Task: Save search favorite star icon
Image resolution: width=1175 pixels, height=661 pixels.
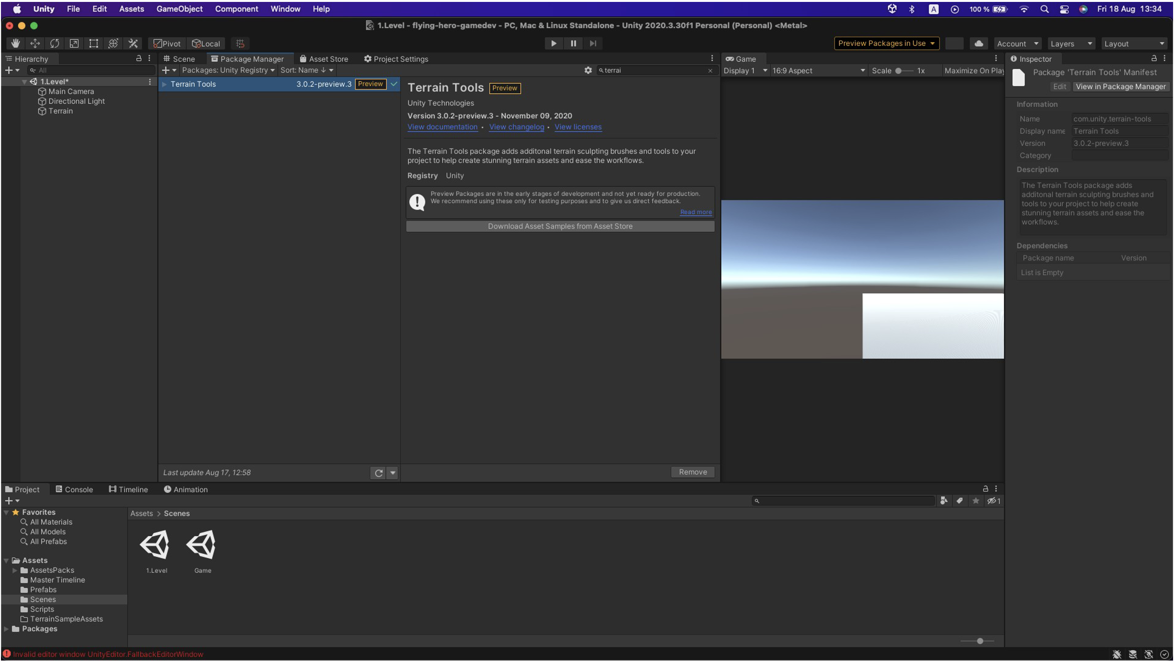Action: (976, 501)
